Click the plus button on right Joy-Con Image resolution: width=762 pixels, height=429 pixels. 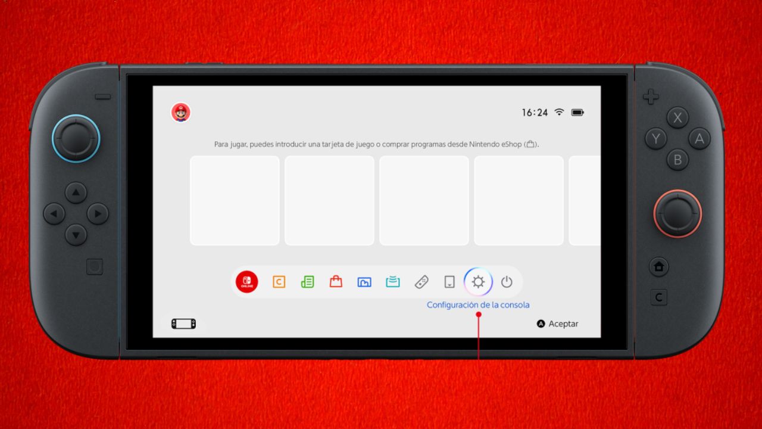651,97
